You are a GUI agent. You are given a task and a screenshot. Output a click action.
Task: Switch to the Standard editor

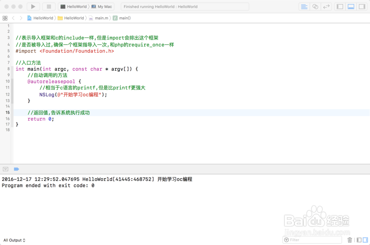pyautogui.click(x=304, y=6)
